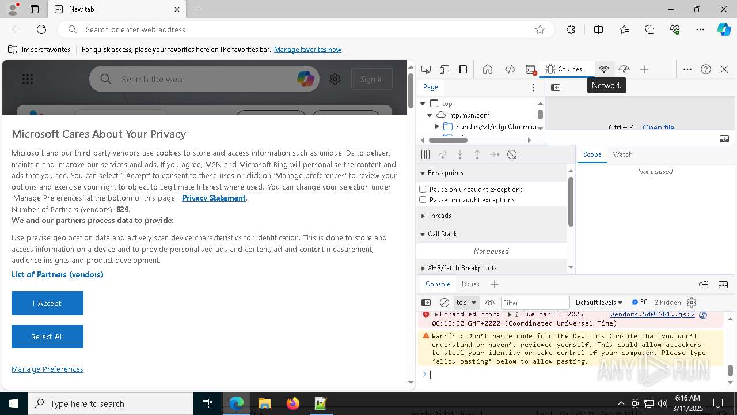Screen dimensions: 737x415
Task: Open the top JavaScript context dropdown
Action: pos(466,303)
